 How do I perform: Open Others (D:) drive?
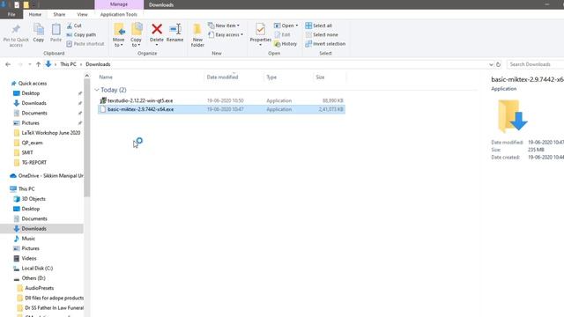33,278
